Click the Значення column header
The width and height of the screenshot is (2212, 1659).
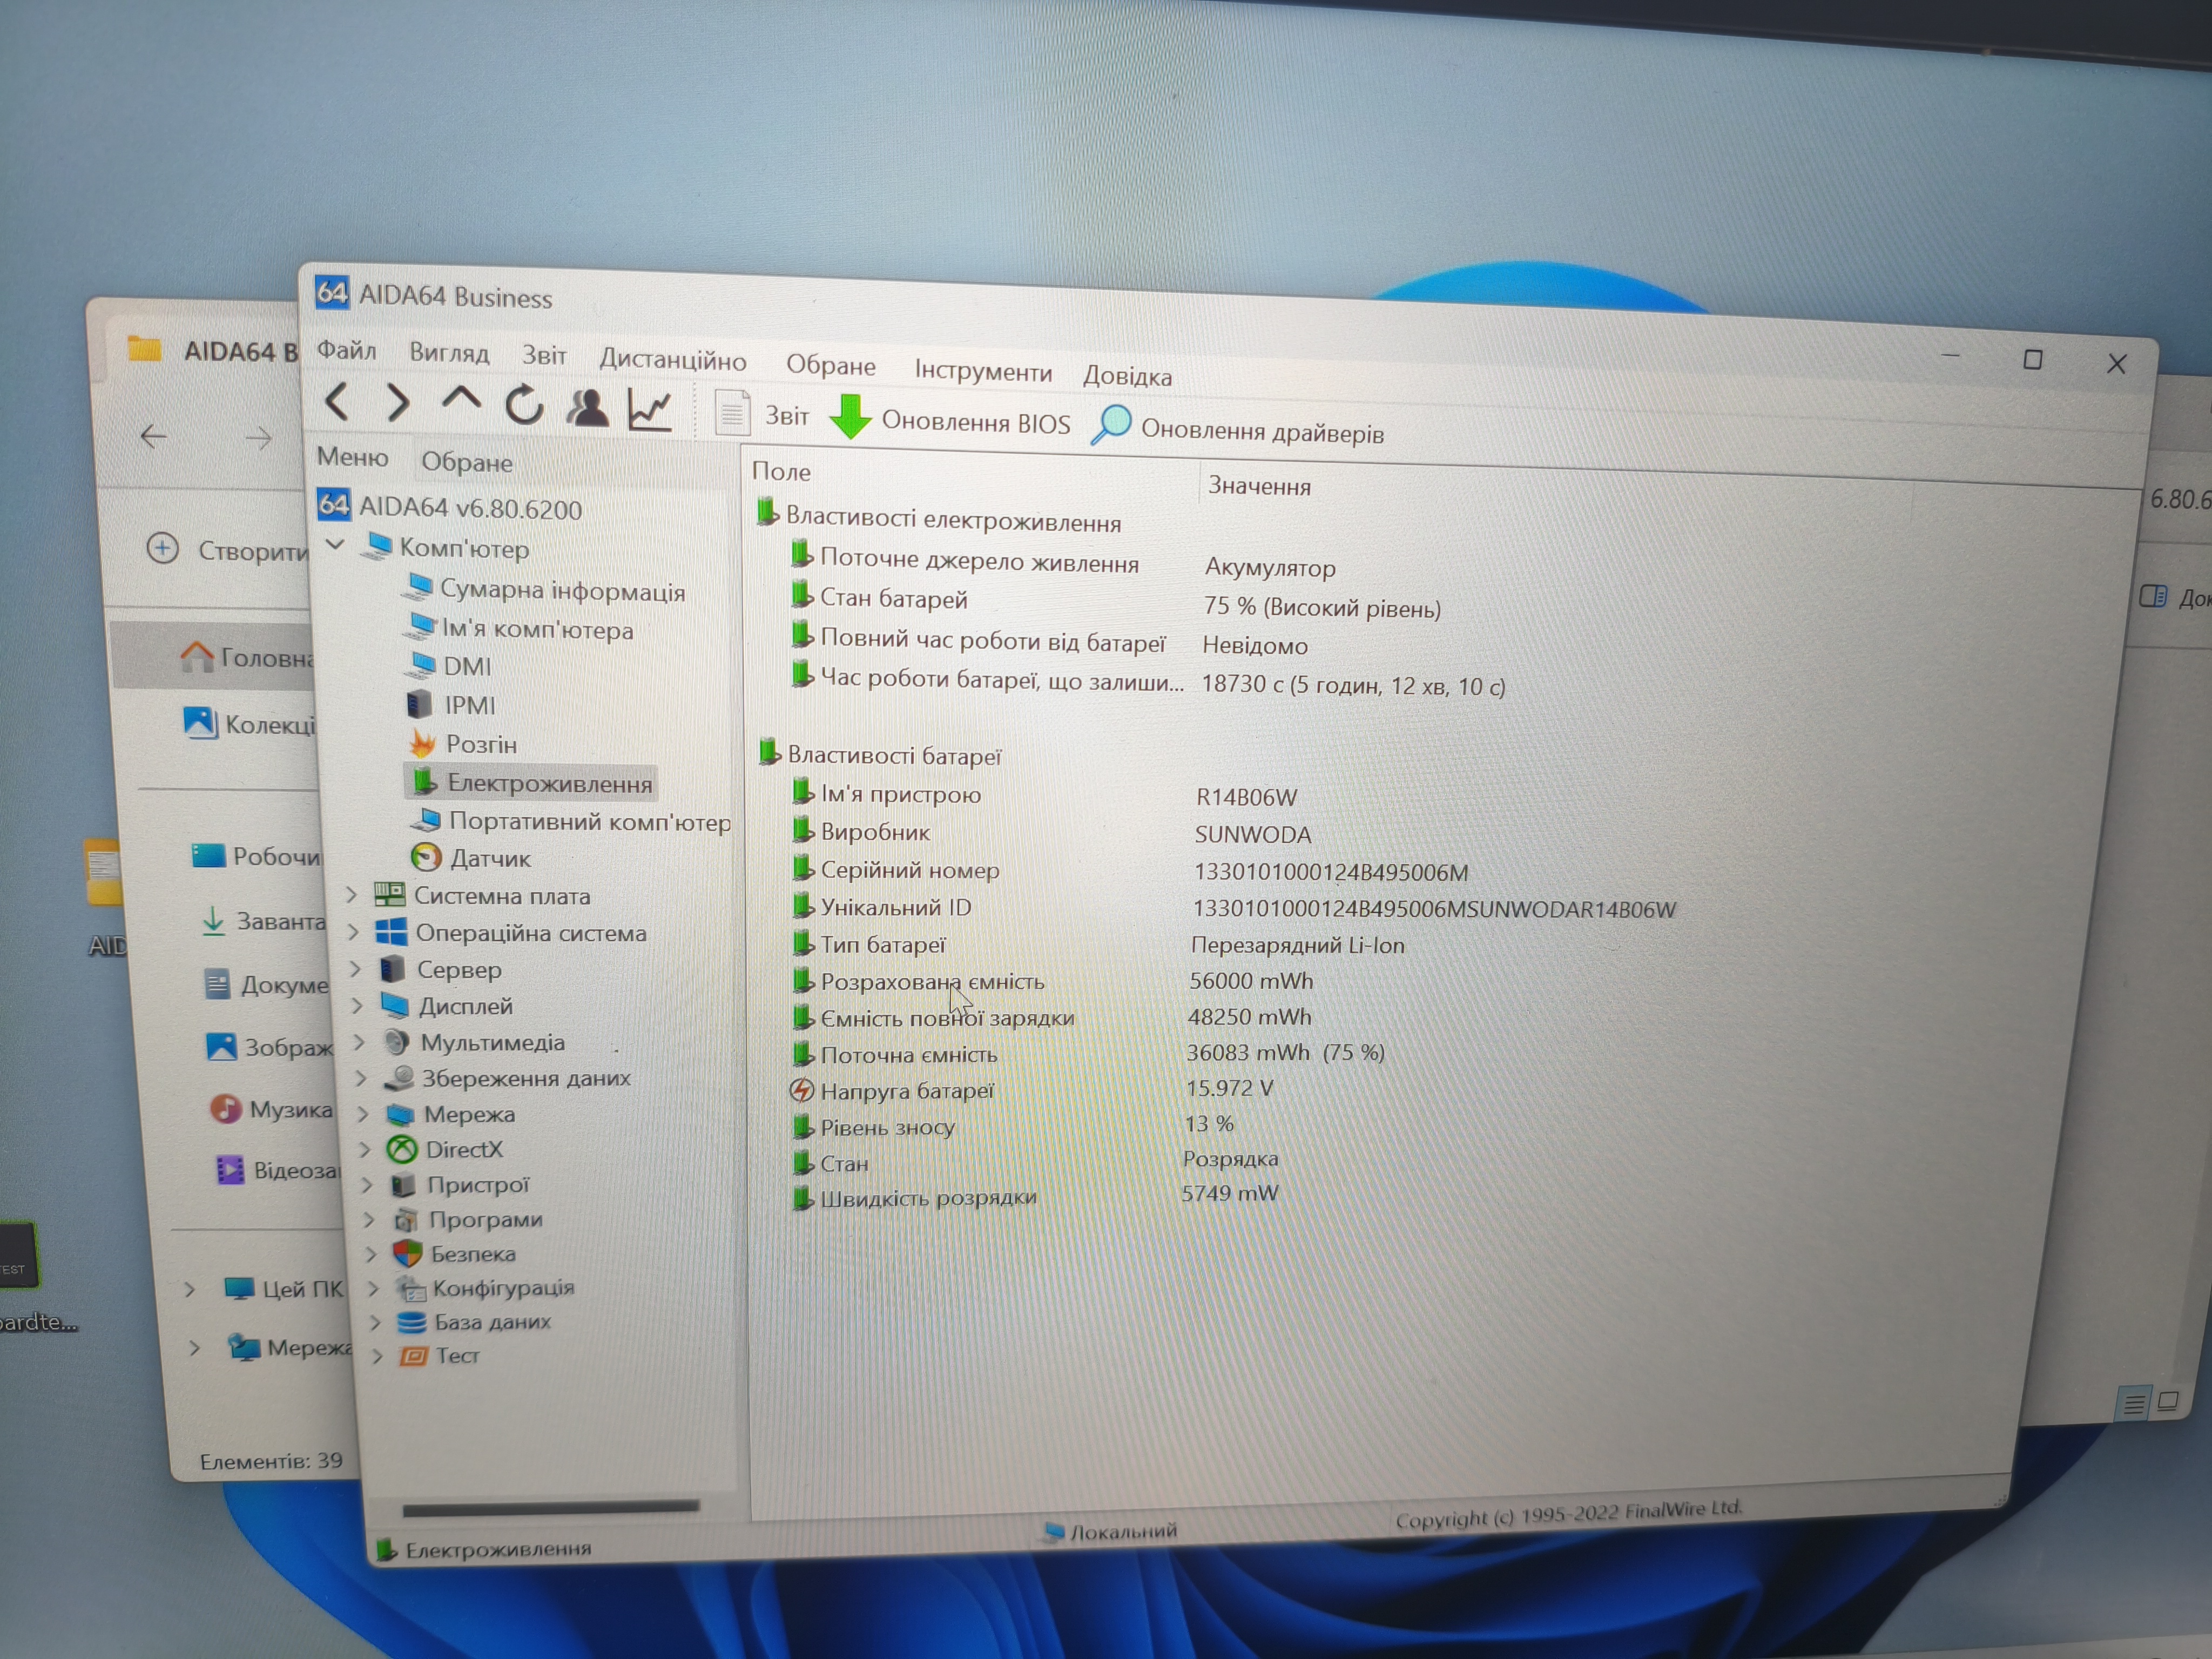pyautogui.click(x=1259, y=486)
